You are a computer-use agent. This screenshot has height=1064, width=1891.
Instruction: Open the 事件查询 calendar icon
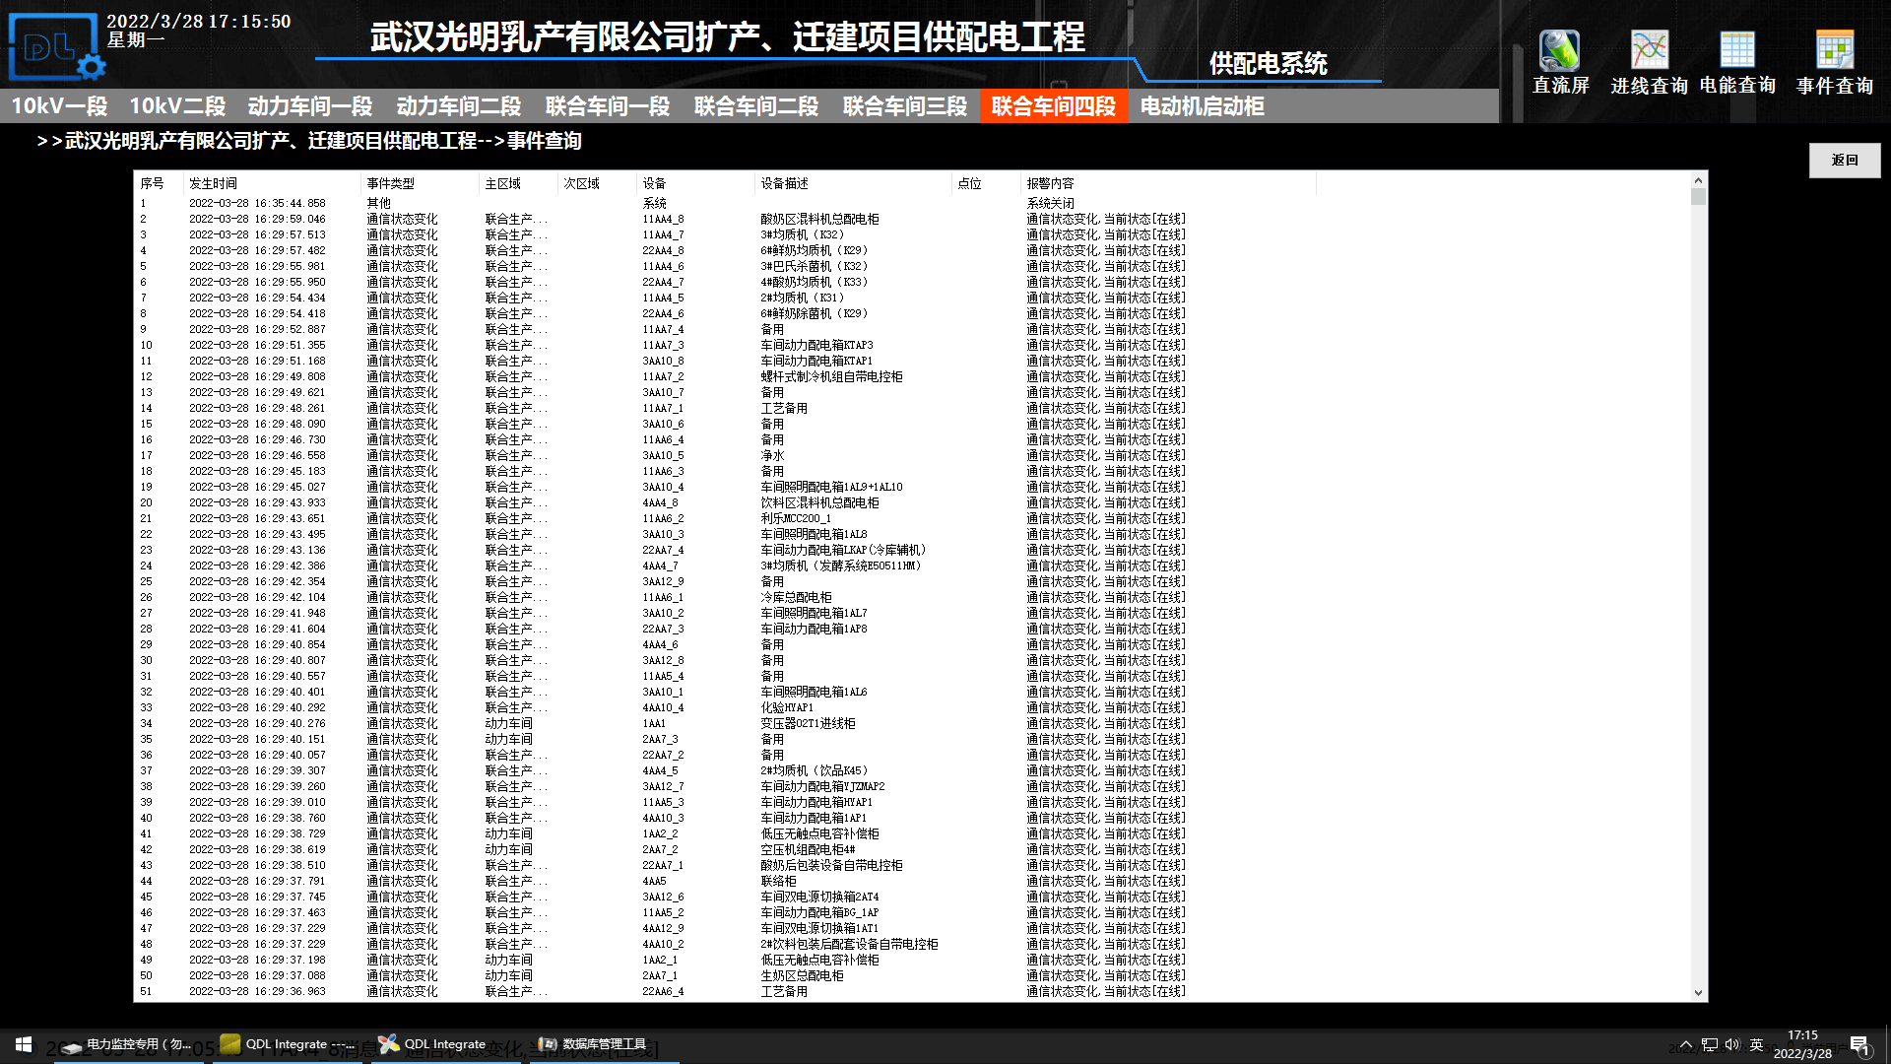tap(1834, 51)
